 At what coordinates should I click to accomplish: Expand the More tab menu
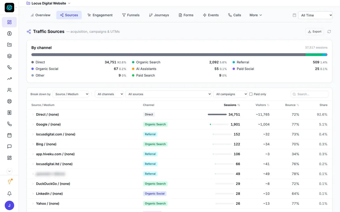[x=256, y=15]
